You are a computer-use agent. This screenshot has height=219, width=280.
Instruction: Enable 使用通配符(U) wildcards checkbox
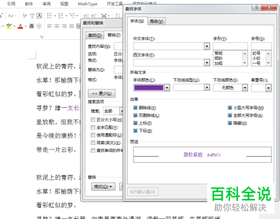[x=93, y=135]
